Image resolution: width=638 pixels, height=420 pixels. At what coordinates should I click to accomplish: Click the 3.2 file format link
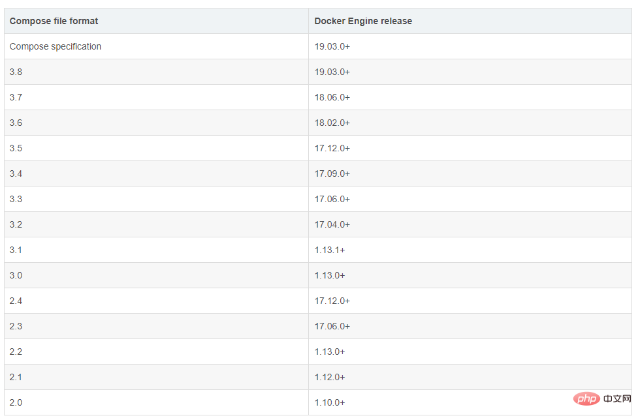pos(16,224)
